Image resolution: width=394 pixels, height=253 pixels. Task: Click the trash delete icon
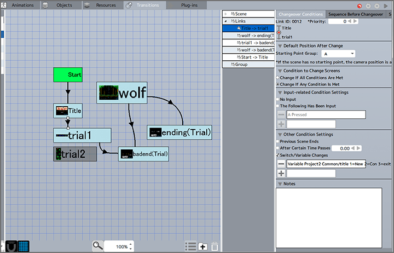click(x=215, y=246)
